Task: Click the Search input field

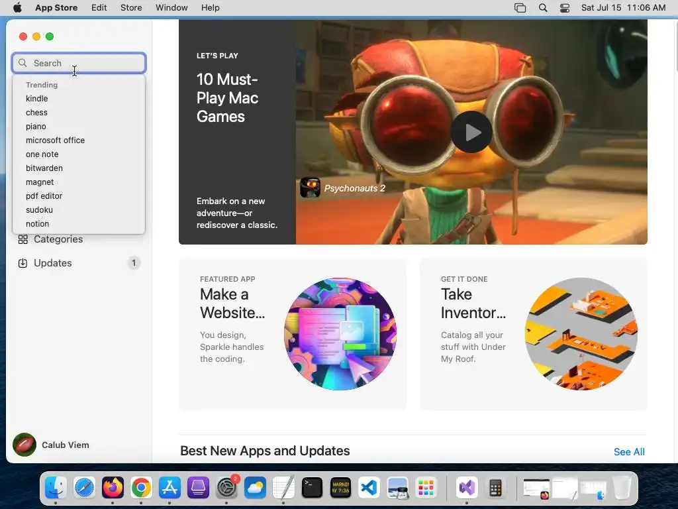Action: pos(79,63)
